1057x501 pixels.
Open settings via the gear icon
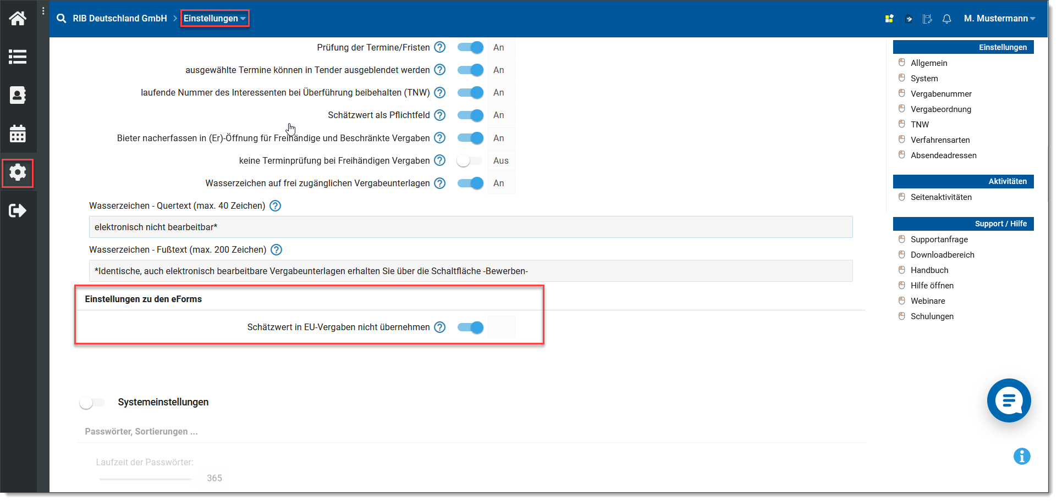[18, 172]
